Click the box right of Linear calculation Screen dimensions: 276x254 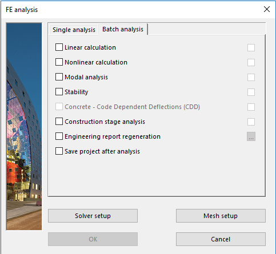click(251, 47)
